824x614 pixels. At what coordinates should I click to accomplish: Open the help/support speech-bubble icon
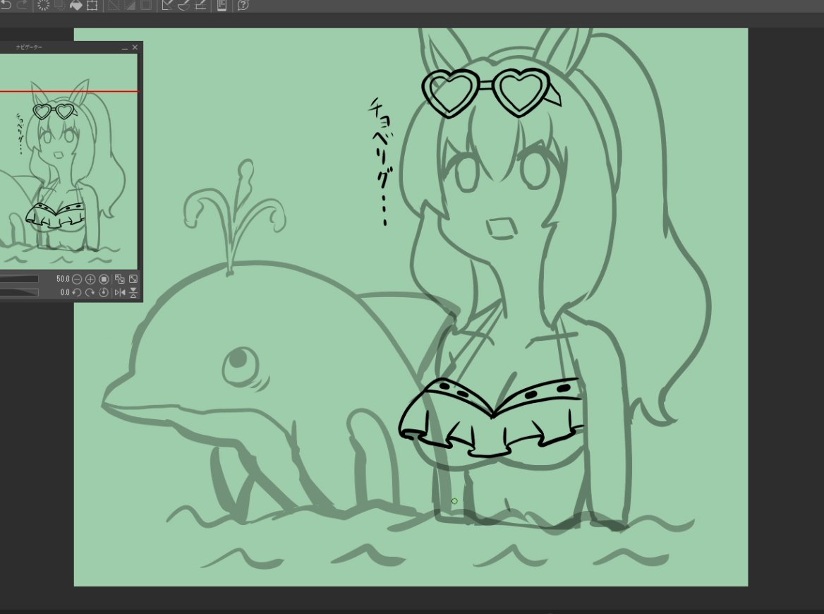[x=243, y=5]
